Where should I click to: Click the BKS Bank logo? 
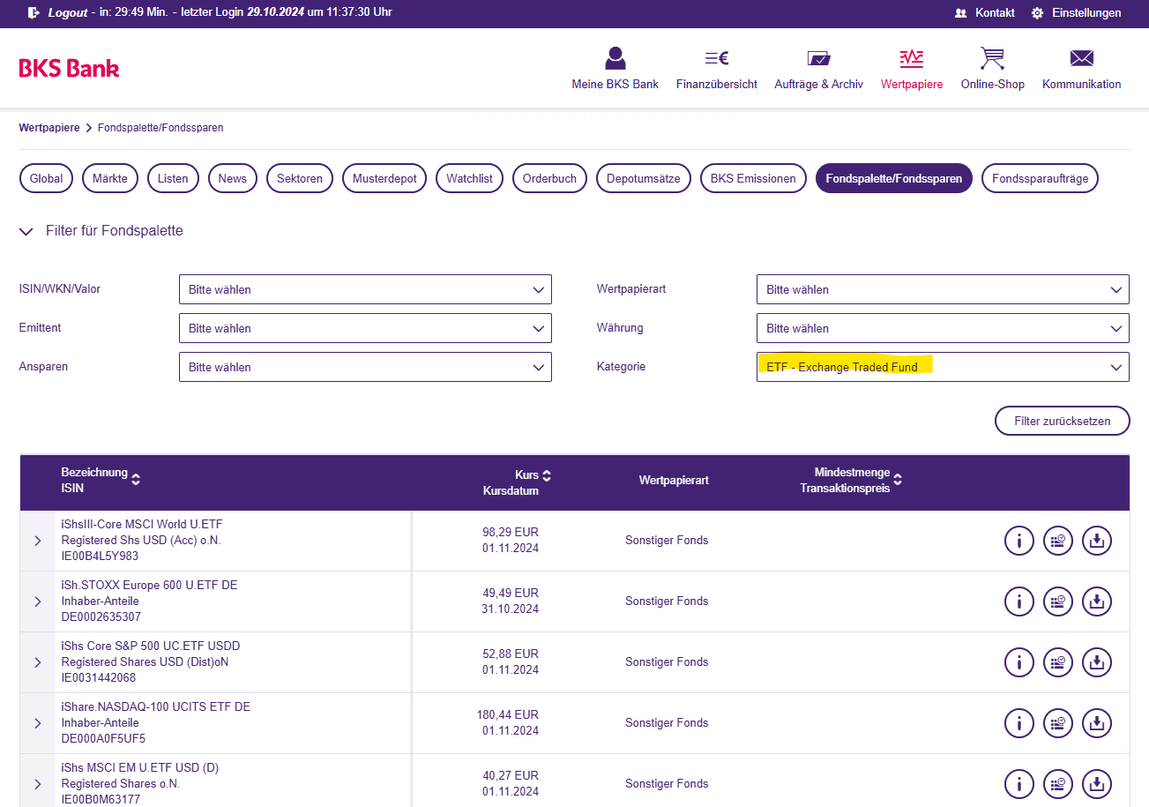(x=69, y=68)
